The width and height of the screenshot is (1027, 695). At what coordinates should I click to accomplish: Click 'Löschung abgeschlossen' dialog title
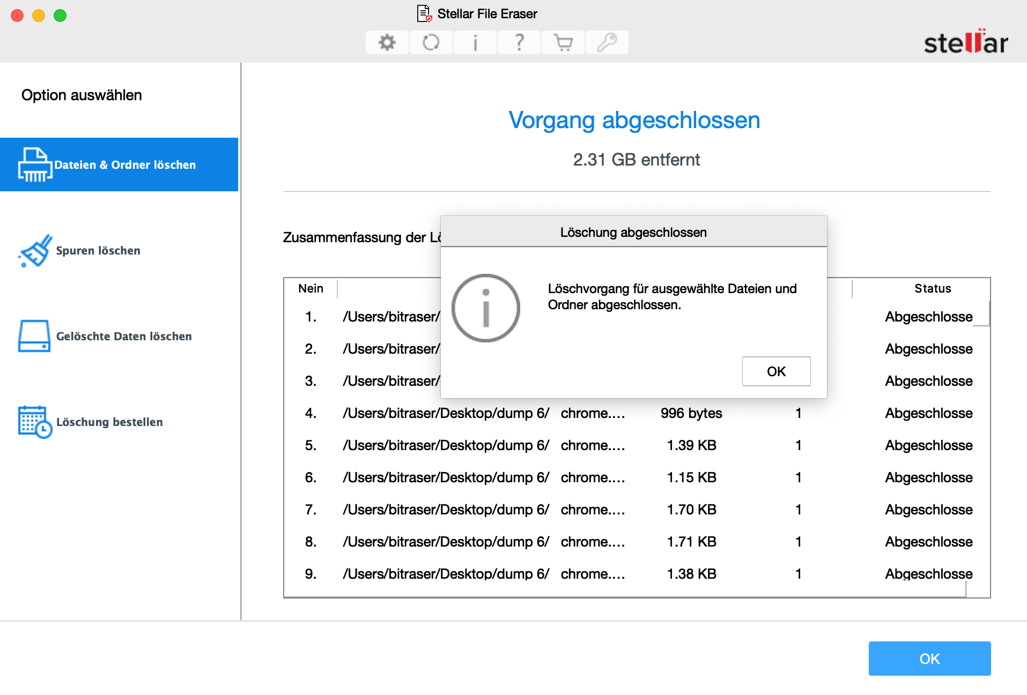[633, 233]
